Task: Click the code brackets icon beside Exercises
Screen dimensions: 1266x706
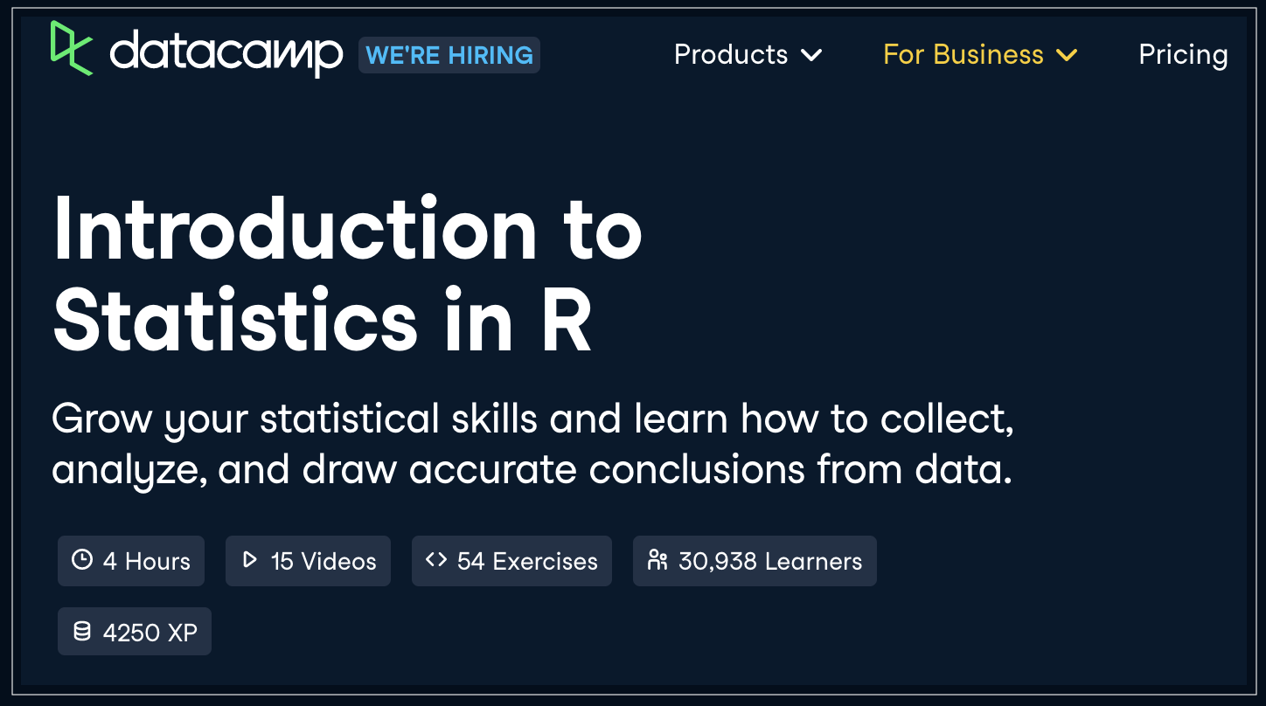Action: (x=436, y=560)
